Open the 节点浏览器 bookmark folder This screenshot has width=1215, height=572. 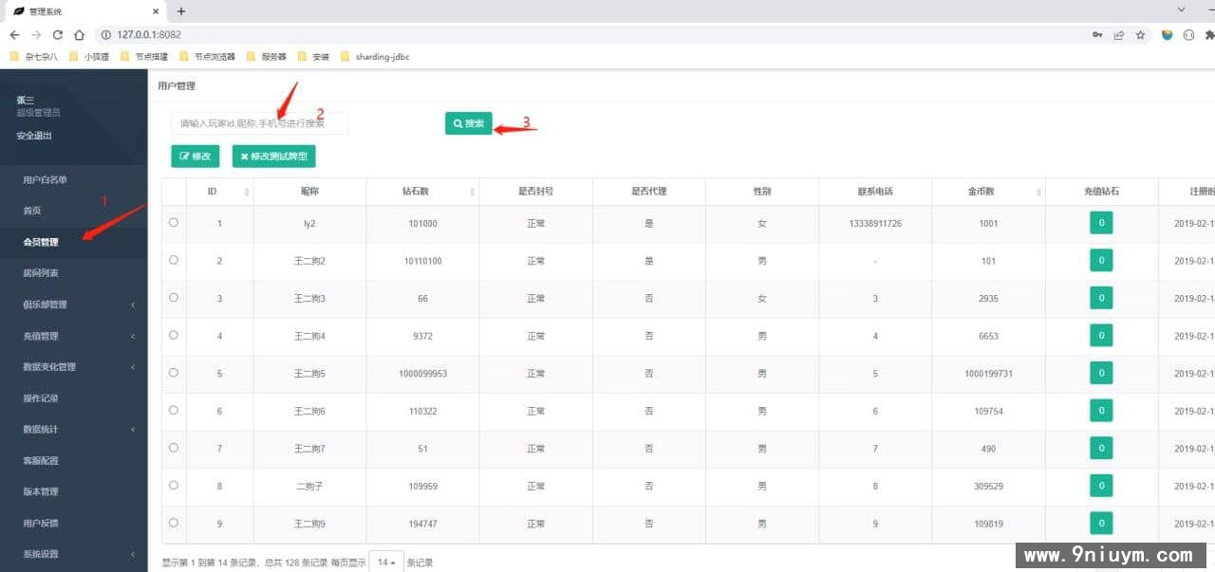click(x=206, y=57)
